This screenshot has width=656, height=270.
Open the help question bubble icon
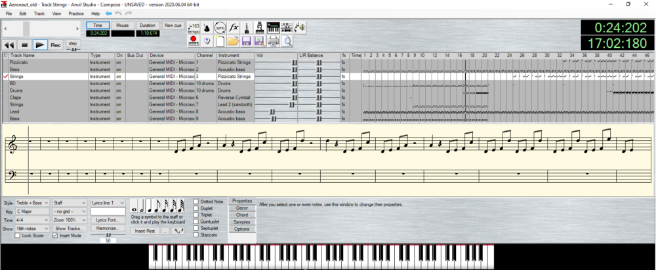coord(207,41)
